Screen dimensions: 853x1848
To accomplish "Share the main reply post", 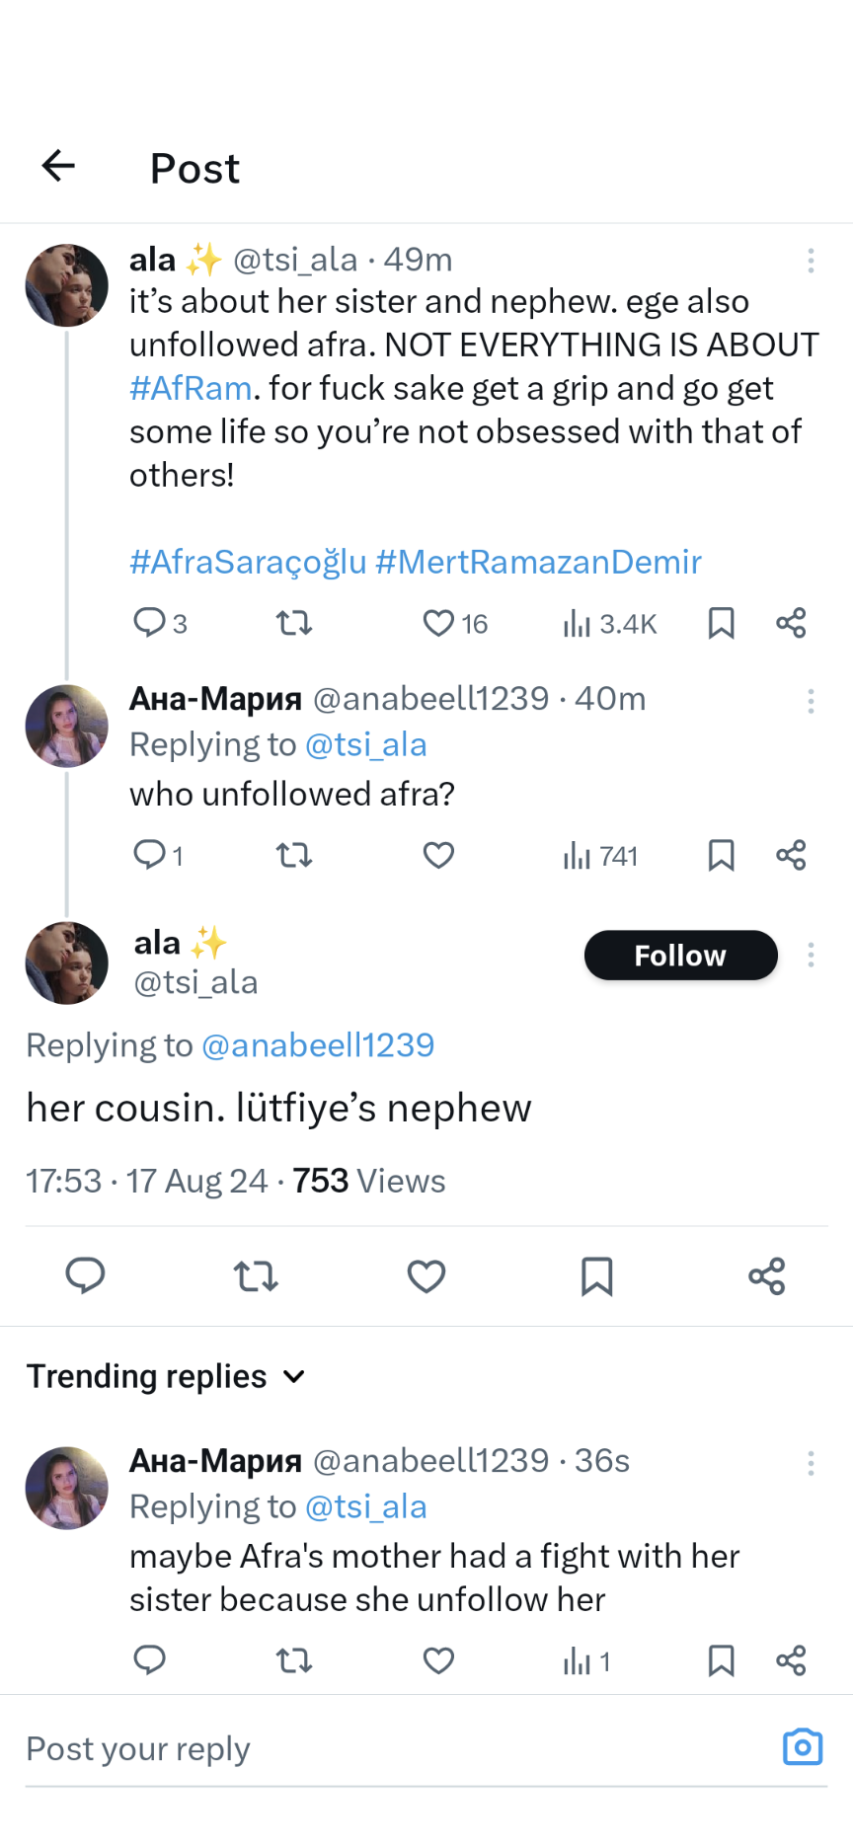I will (x=766, y=1276).
